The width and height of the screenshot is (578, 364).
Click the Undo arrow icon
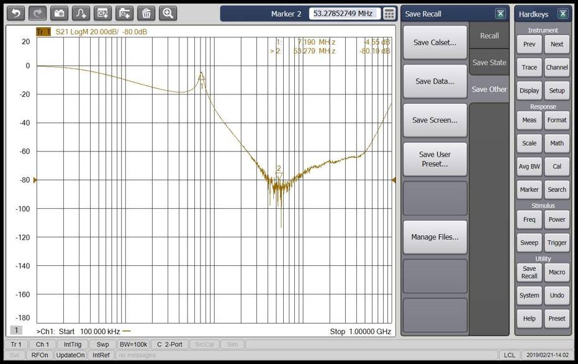point(16,13)
